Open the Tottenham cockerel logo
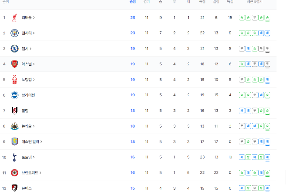 coord(14,157)
